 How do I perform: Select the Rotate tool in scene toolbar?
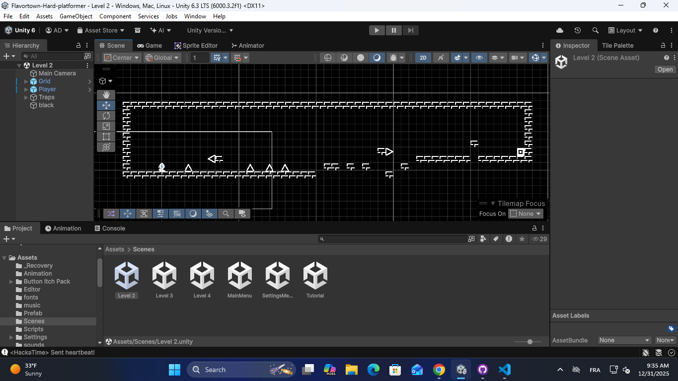106,116
